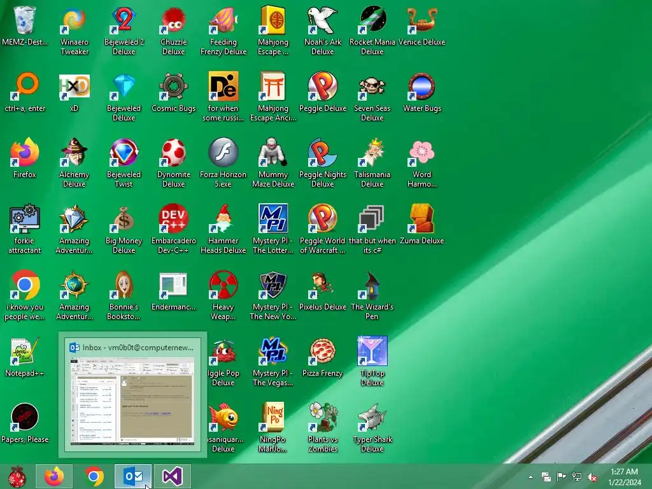Click the Outlook taskbar button
The height and width of the screenshot is (489, 652).
pos(133,476)
